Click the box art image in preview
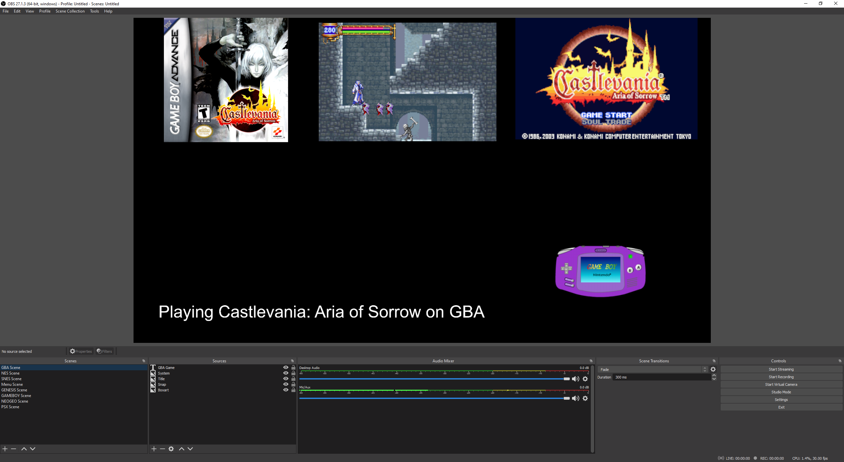 226,80
